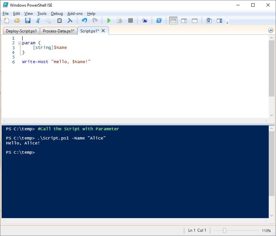The image size is (276, 236).
Task: Open the Help menu
Action: point(91,14)
